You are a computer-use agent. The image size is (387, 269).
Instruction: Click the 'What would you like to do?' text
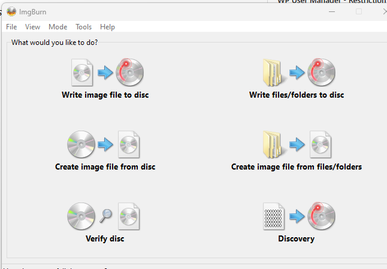(55, 43)
